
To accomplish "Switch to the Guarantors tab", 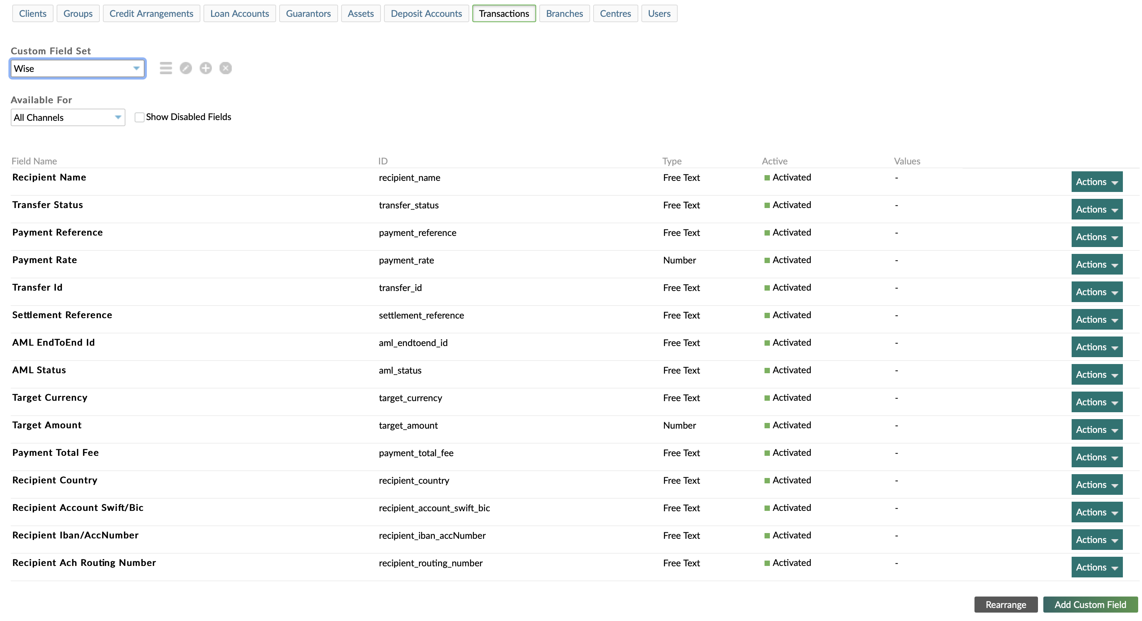I will tap(308, 13).
